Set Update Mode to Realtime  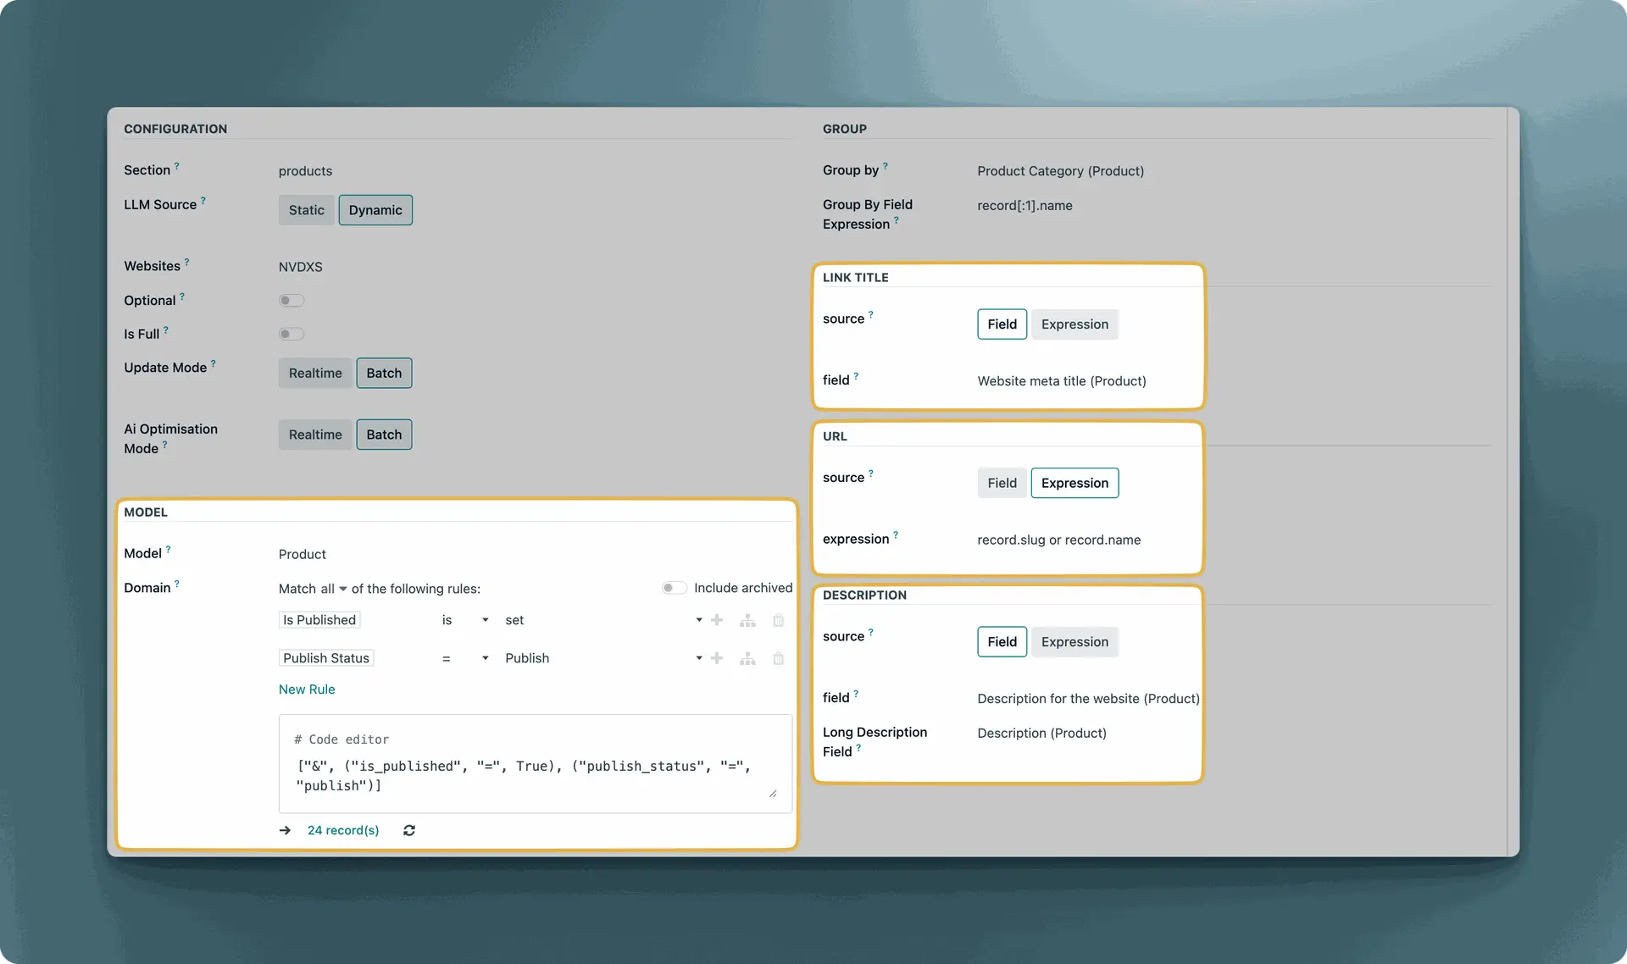(315, 373)
